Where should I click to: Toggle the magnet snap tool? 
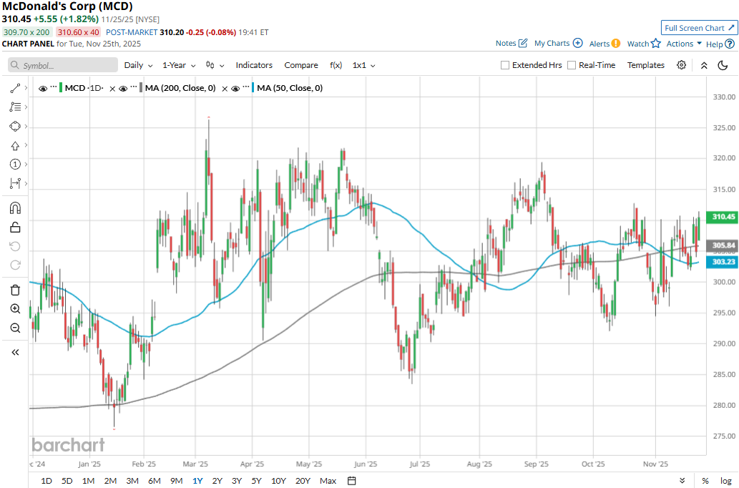[15, 208]
